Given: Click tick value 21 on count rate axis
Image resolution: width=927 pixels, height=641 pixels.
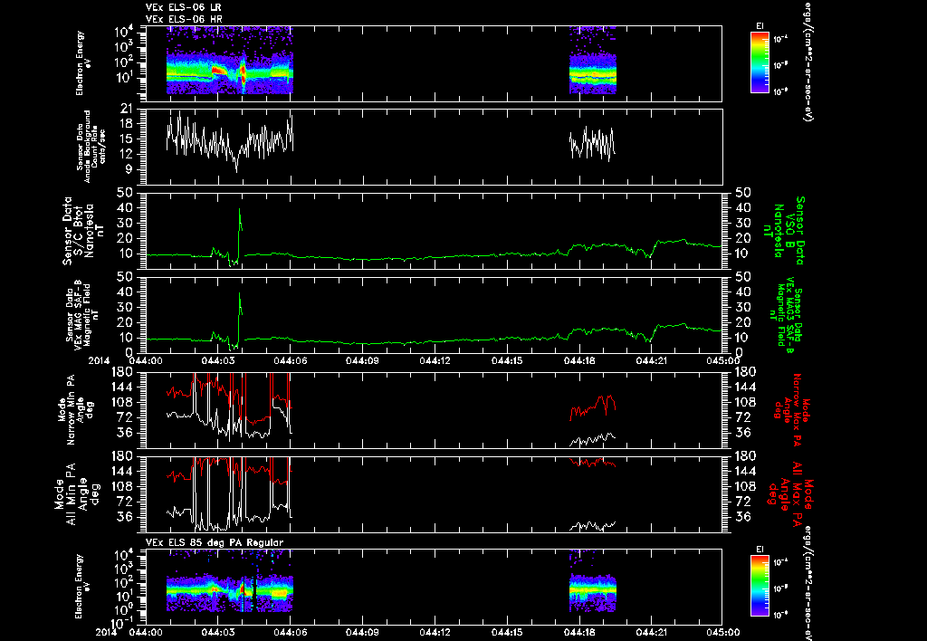Looking at the screenshot, I should point(126,109).
